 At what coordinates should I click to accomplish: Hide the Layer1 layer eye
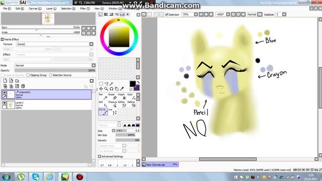[x=5, y=103]
